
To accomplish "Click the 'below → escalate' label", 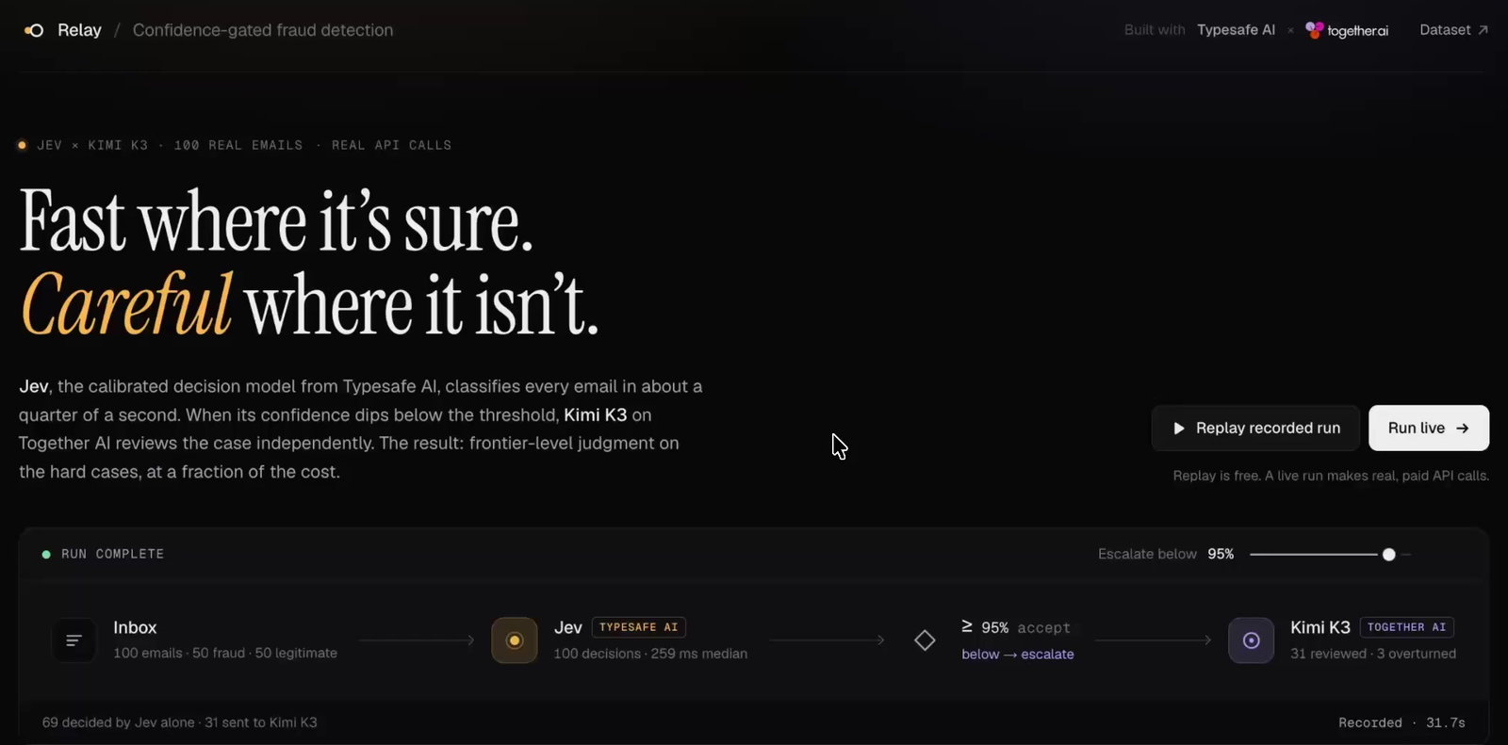I will [1018, 655].
